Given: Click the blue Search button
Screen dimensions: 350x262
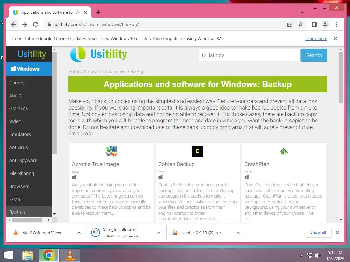Looking at the screenshot, I should pos(314,55).
